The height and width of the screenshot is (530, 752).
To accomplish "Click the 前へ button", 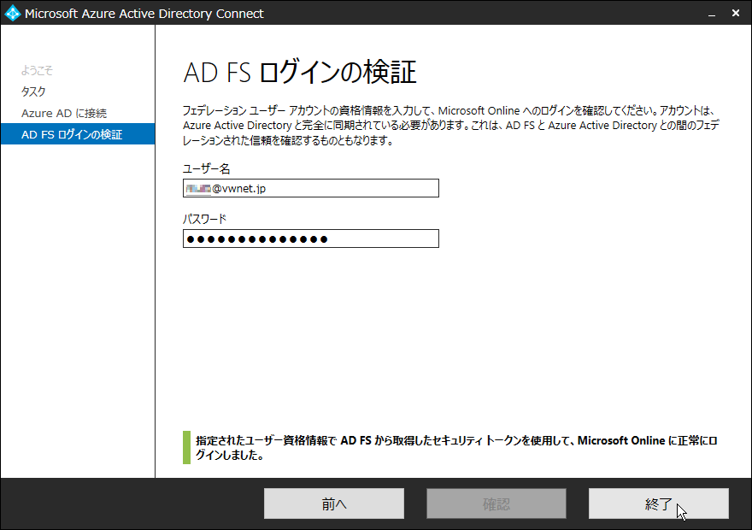I will click(x=334, y=503).
